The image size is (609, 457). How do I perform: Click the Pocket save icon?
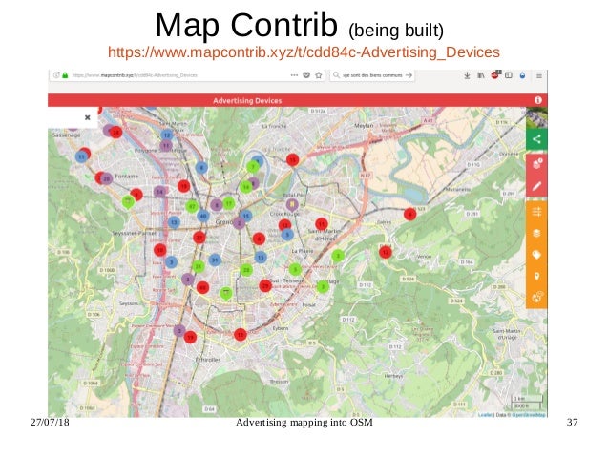(306, 75)
